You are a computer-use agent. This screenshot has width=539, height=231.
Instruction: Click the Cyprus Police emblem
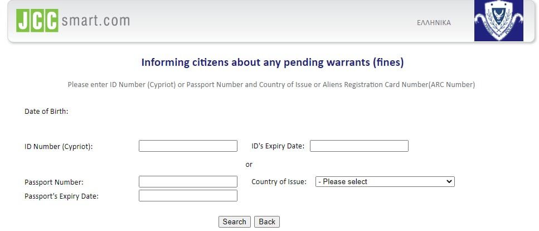point(498,21)
